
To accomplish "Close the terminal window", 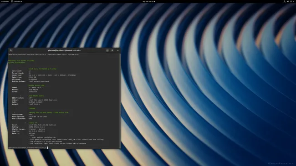I will [x=118, y=50].
